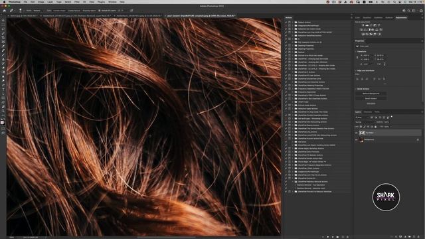Viewport: 425px width, 239px height.
Task: Choose Create Texture healing type
Action: pyautogui.click(x=74, y=11)
